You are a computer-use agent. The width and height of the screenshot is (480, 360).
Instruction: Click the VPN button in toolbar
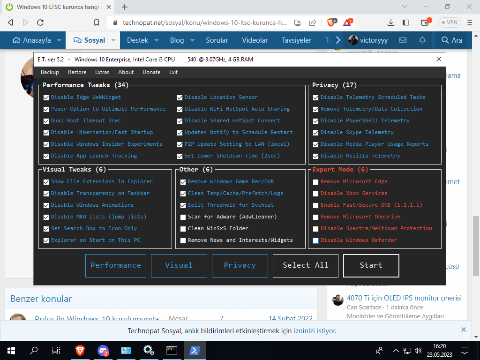(x=450, y=22)
